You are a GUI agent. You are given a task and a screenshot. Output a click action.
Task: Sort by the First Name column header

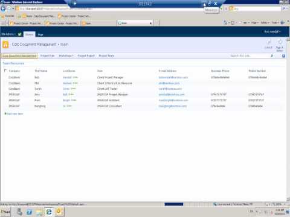coord(41,71)
